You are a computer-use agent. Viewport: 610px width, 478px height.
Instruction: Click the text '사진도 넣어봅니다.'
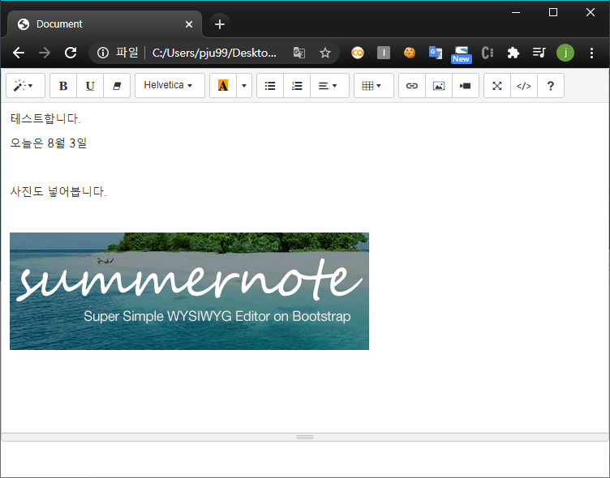tap(58, 191)
